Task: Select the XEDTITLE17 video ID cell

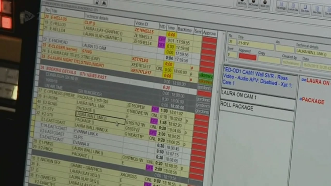Action: point(141,65)
